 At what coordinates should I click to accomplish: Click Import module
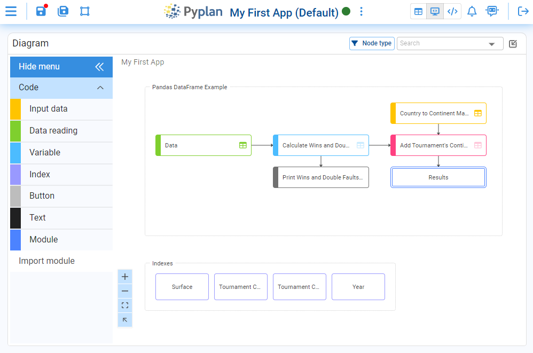47,261
